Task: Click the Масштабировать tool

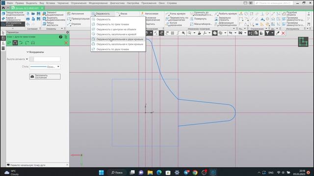Action: (x=201, y=24)
